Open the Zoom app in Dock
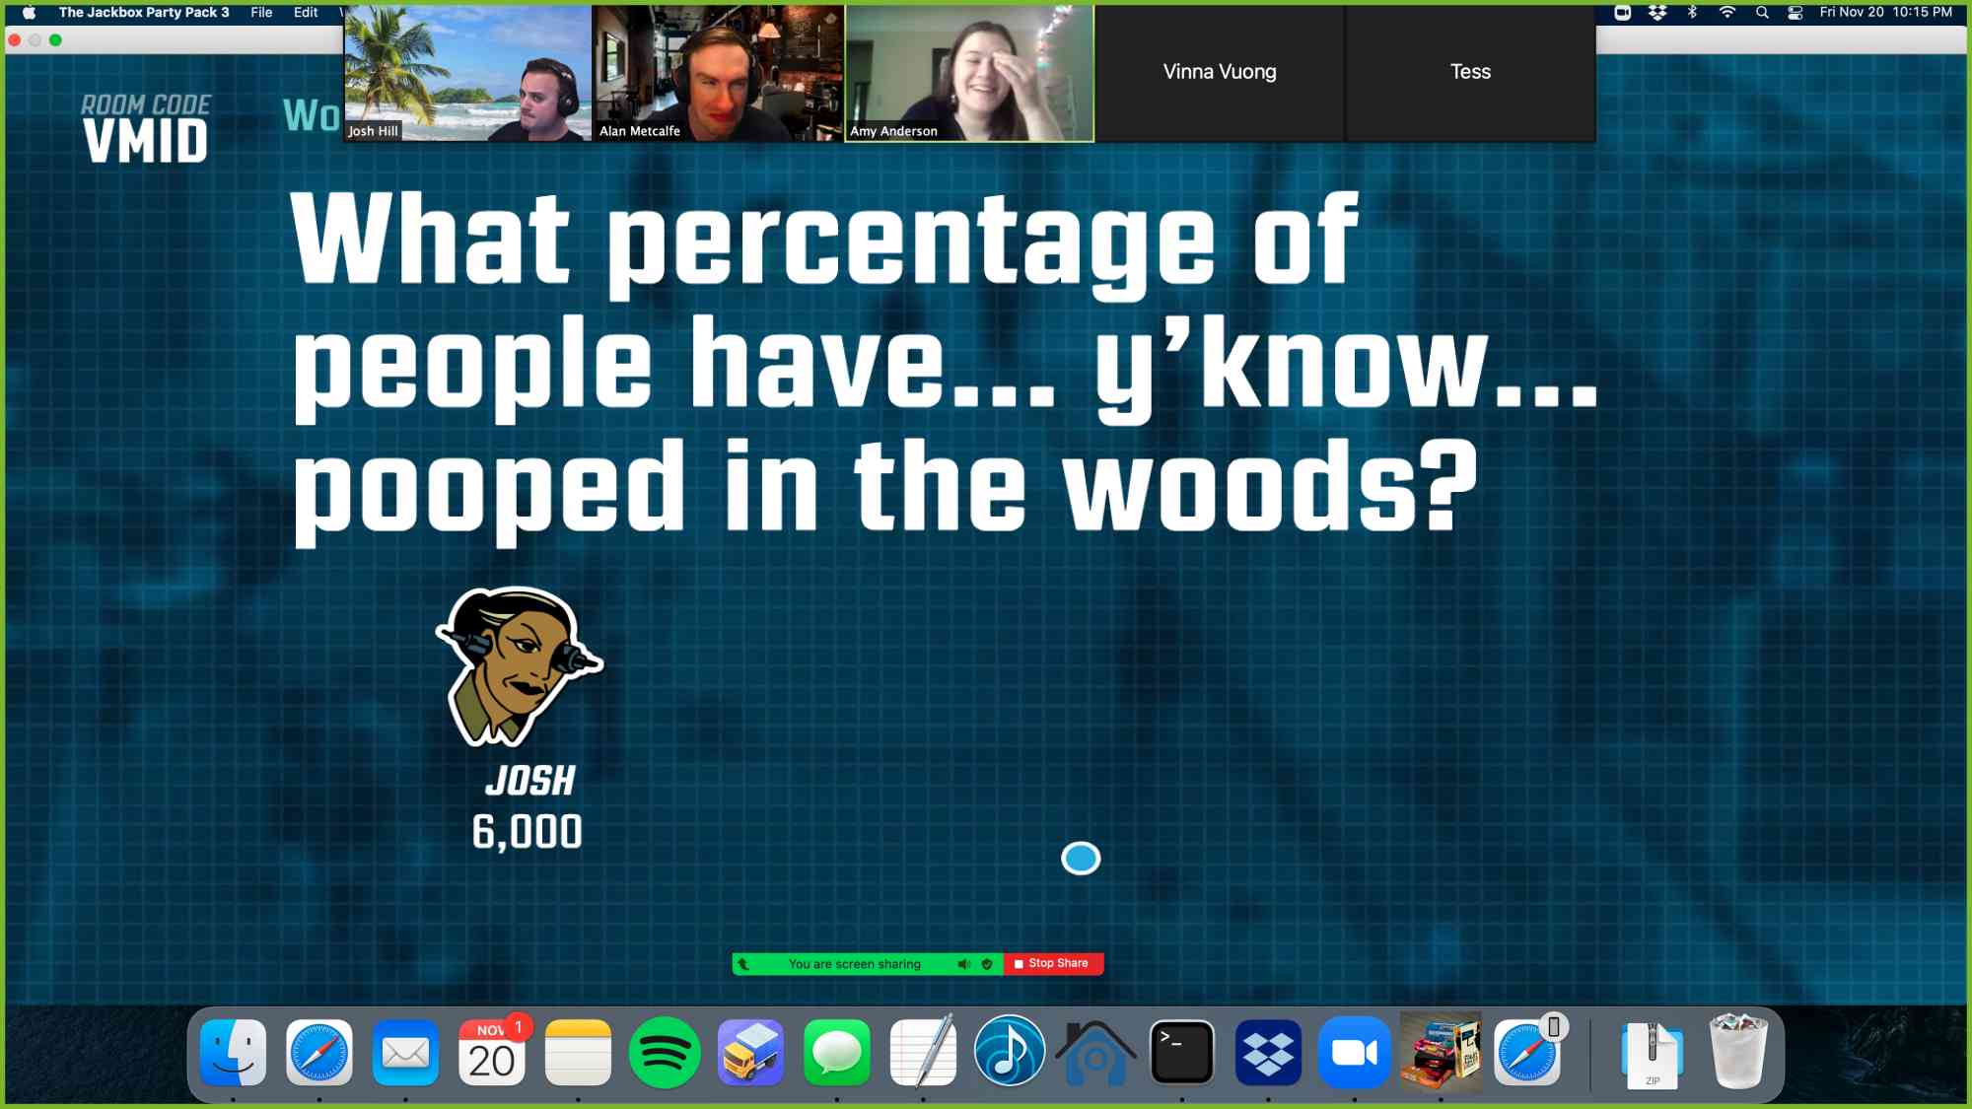The width and height of the screenshot is (1972, 1109). 1354,1053
